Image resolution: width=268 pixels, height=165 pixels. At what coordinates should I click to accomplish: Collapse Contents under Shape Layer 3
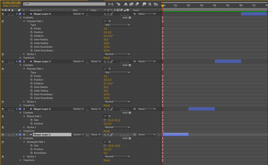pyautogui.click(x=20, y=65)
